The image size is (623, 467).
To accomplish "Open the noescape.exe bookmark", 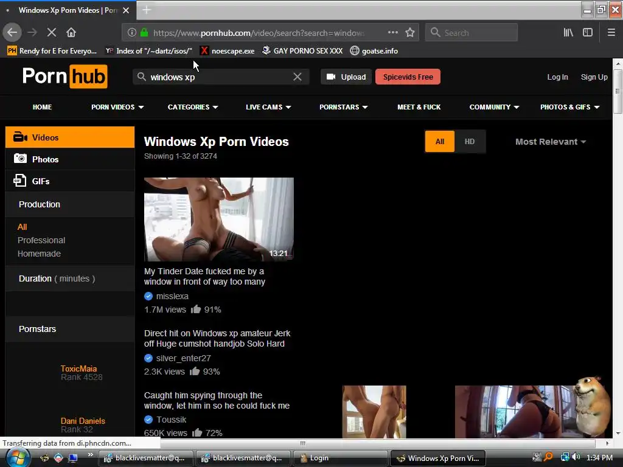I will 227,51.
